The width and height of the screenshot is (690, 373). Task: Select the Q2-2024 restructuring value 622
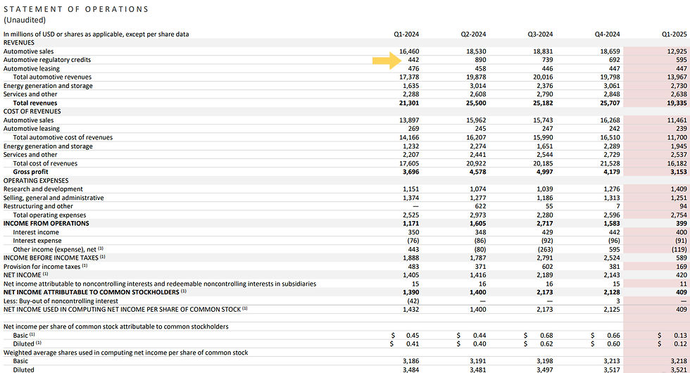[x=480, y=206]
